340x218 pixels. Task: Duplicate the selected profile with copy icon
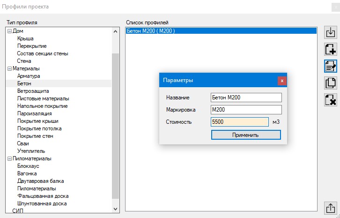331,83
